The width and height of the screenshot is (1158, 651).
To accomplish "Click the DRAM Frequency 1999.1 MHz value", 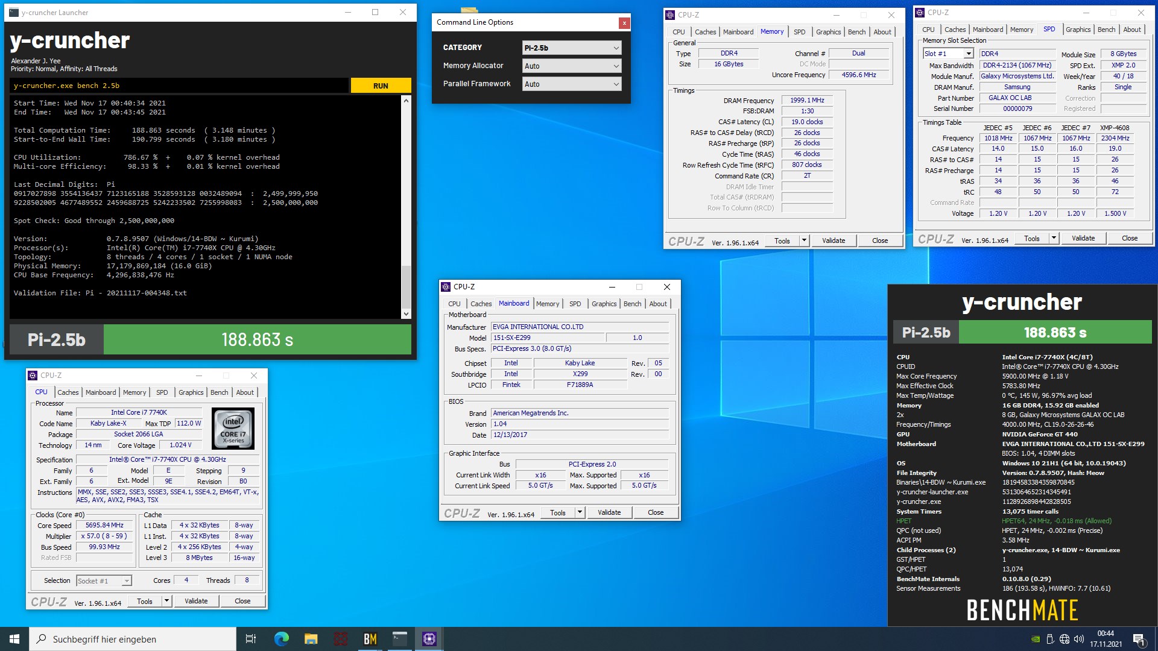I will 807,100.
